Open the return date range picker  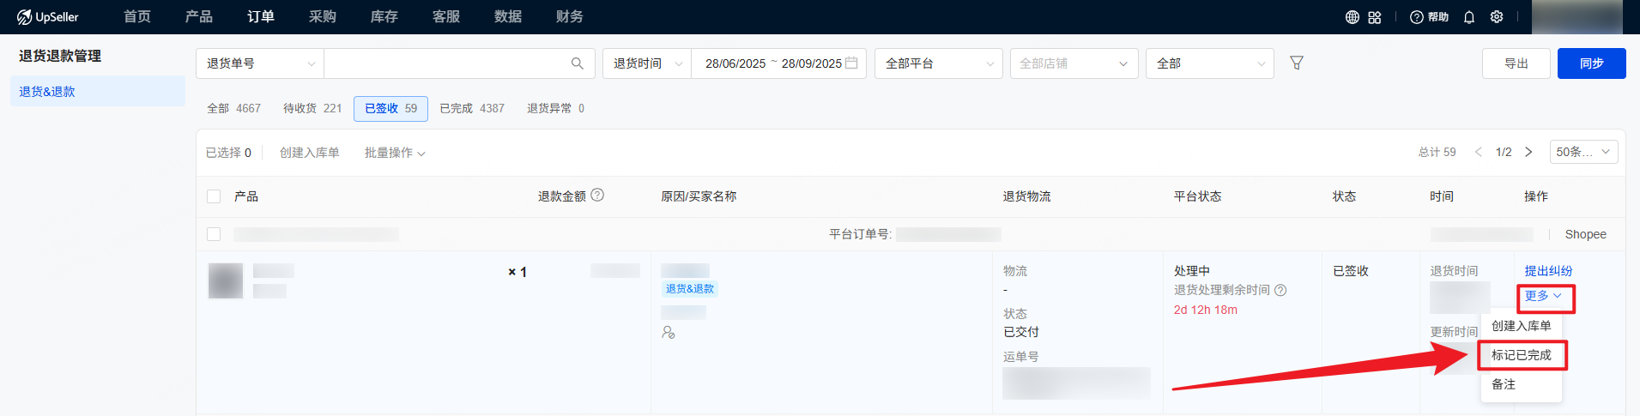[x=778, y=63]
